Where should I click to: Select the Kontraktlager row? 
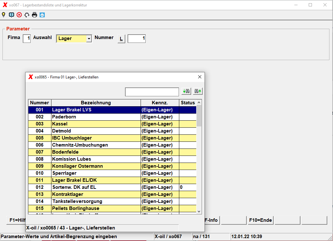click(x=112, y=194)
